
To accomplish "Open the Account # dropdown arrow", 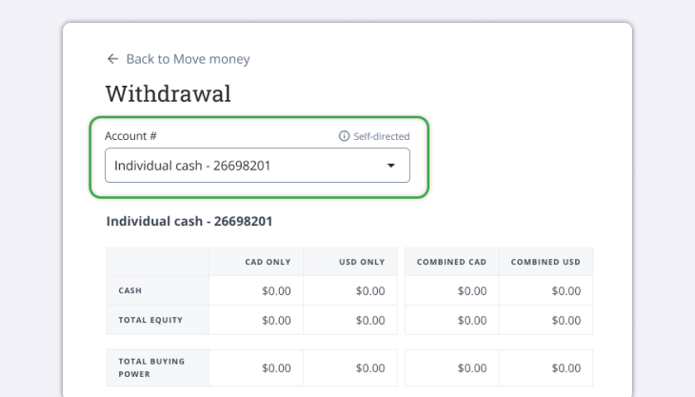I will [390, 166].
